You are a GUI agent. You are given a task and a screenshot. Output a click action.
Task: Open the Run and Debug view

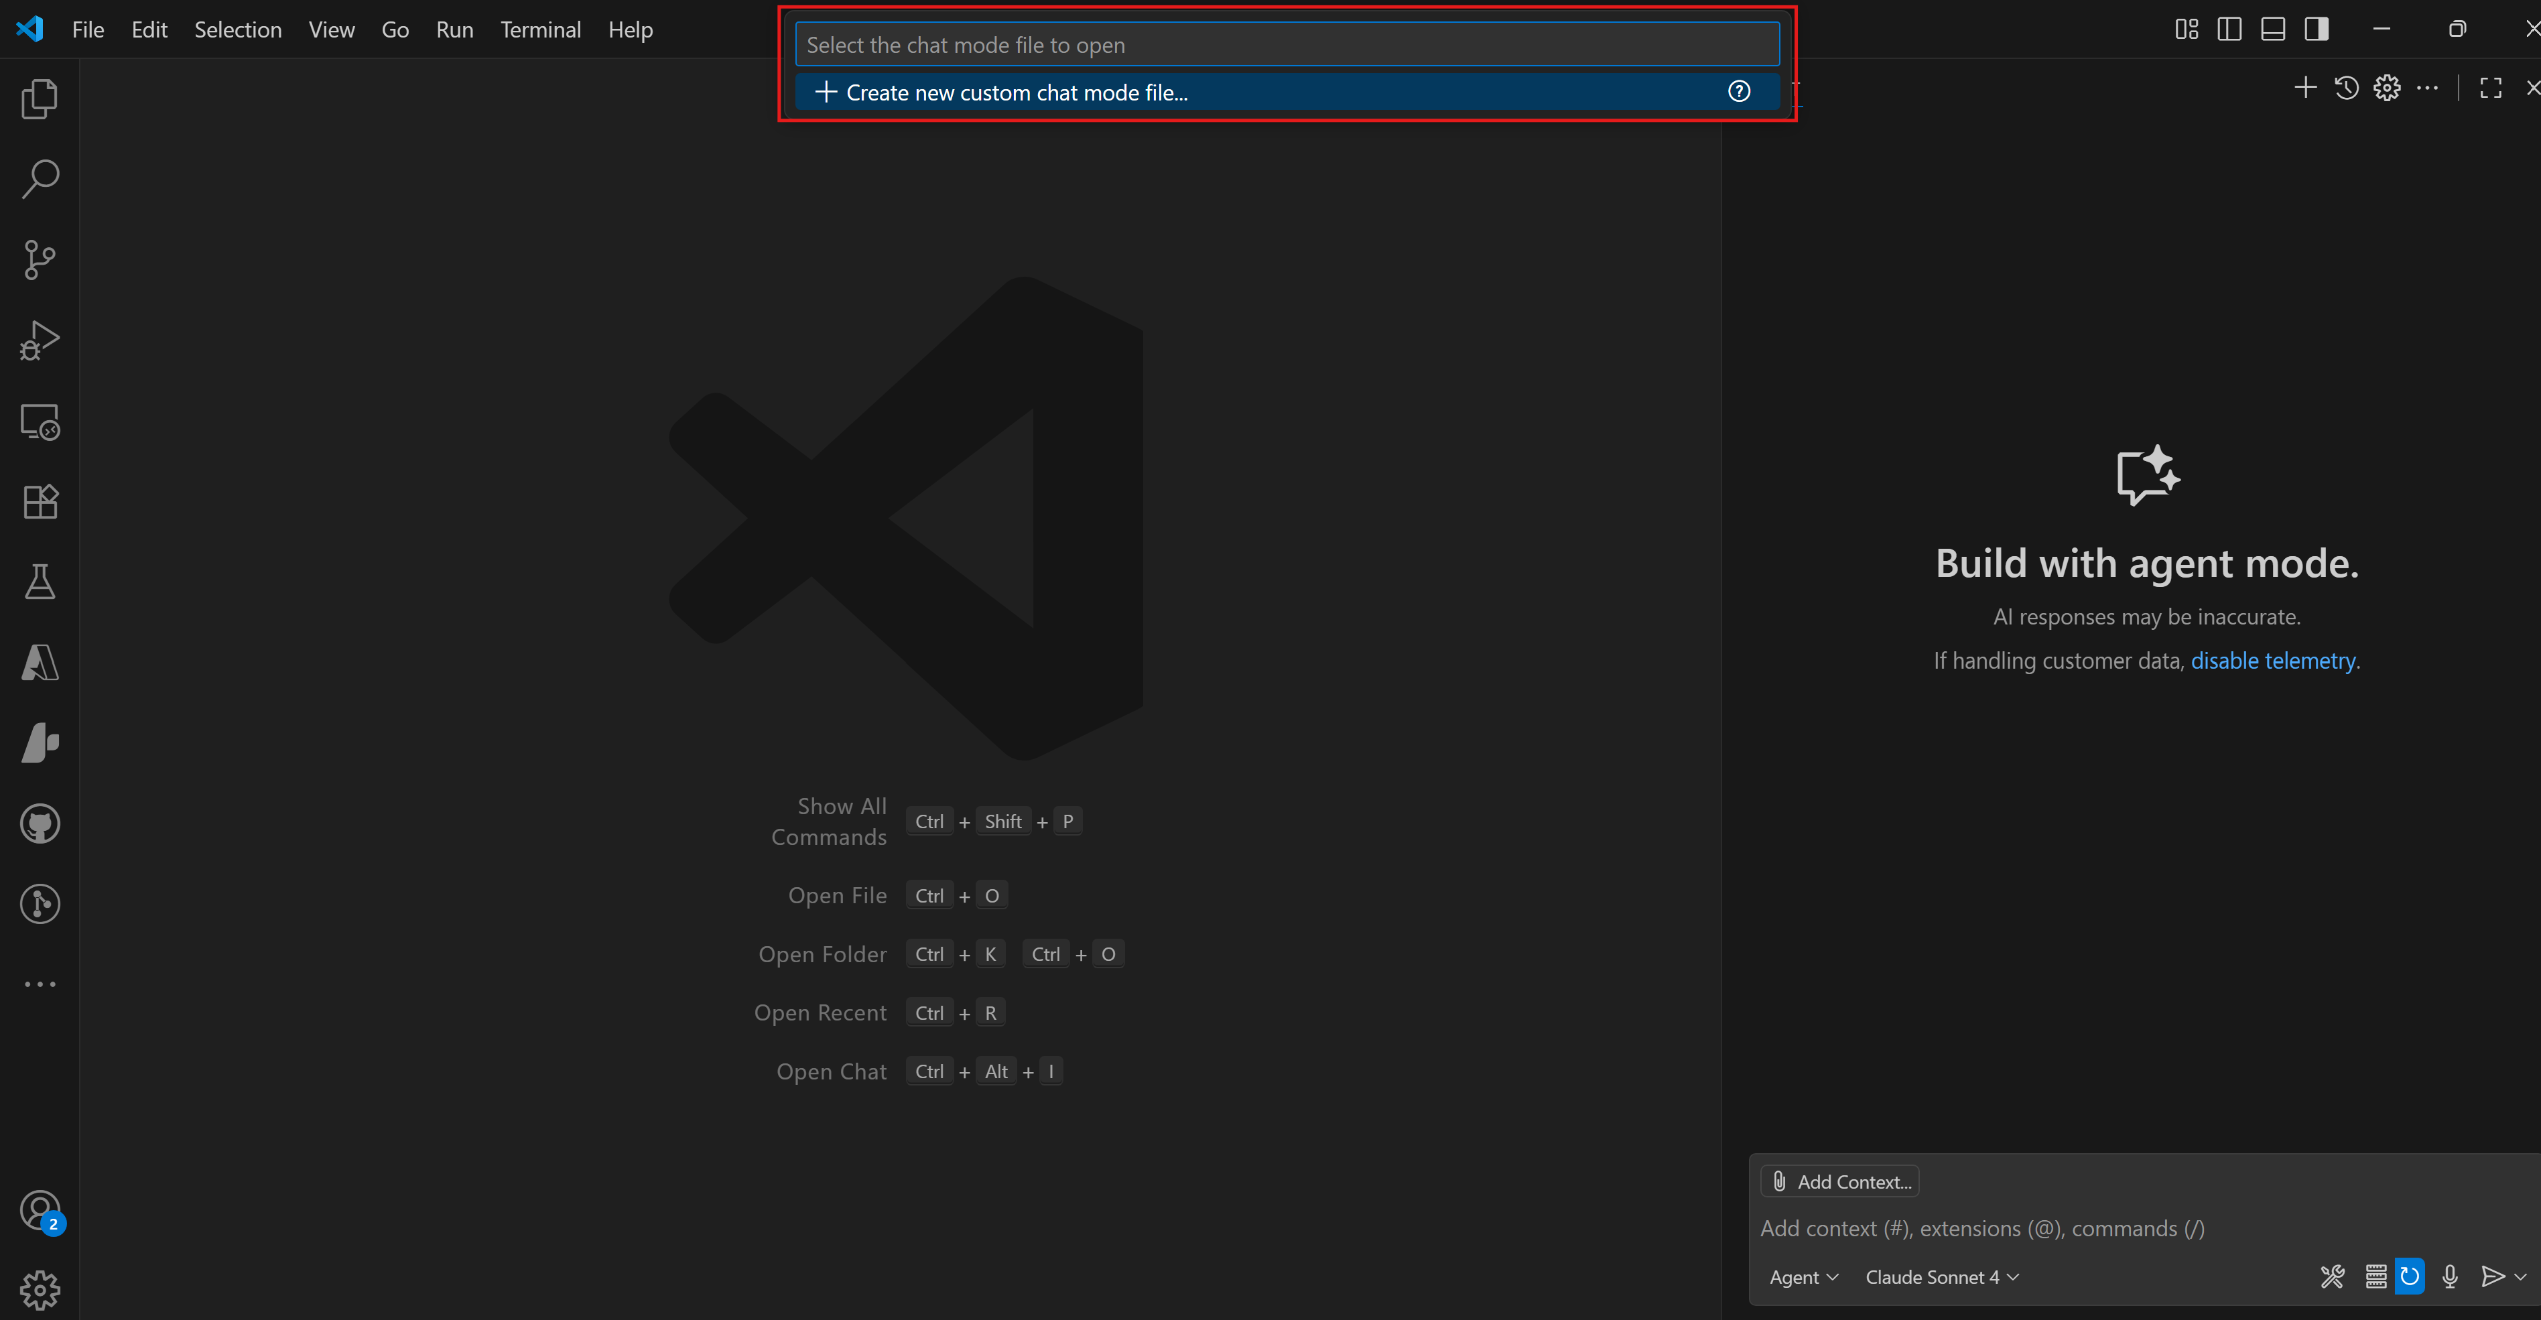coord(40,340)
